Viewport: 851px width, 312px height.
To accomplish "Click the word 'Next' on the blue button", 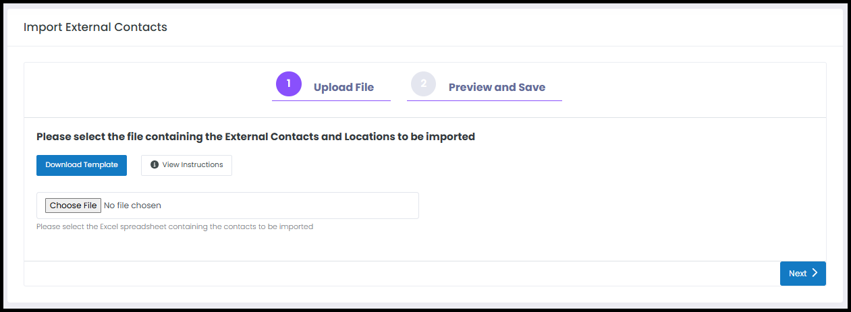I will [798, 274].
